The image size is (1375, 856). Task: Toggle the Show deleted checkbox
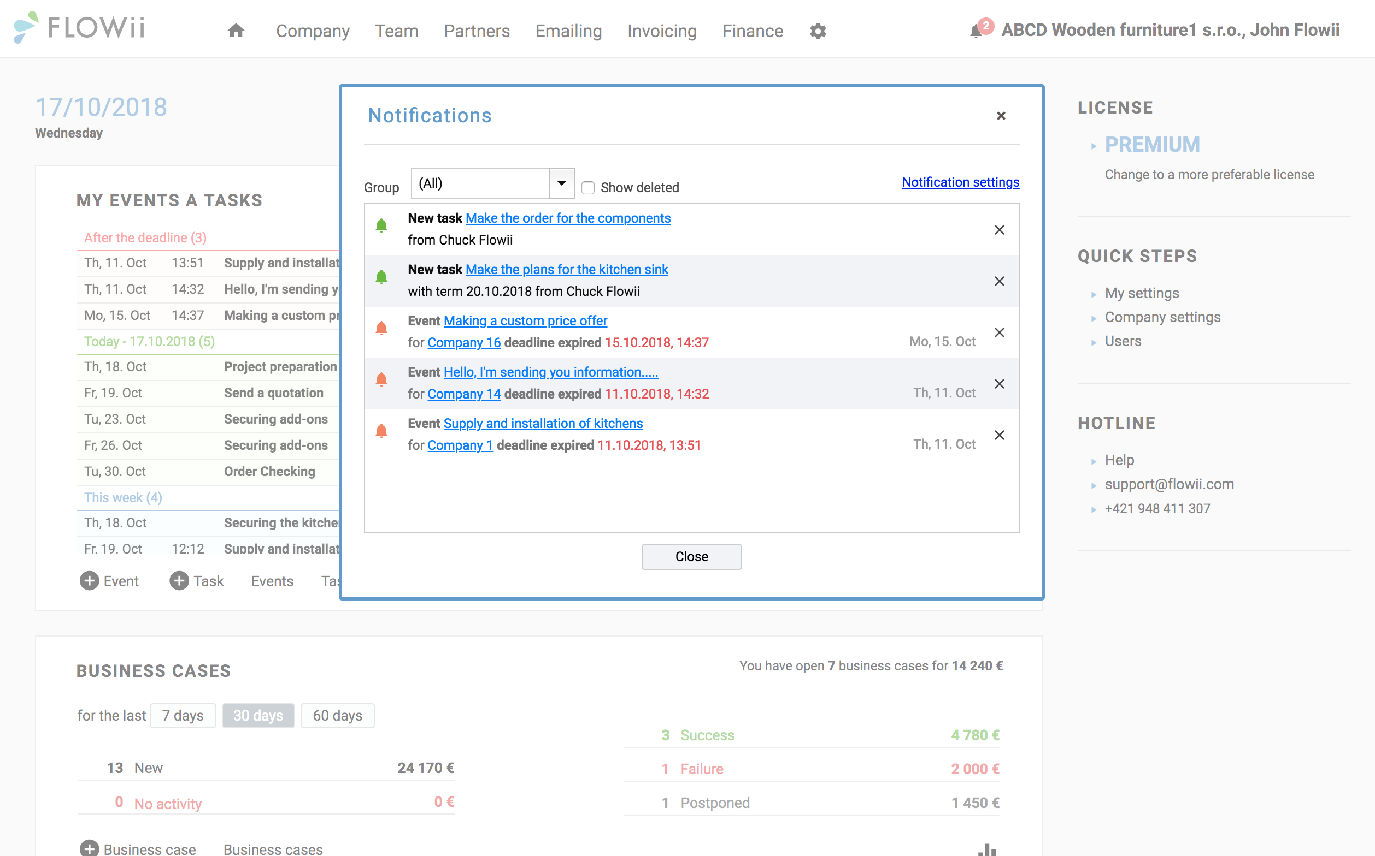589,188
